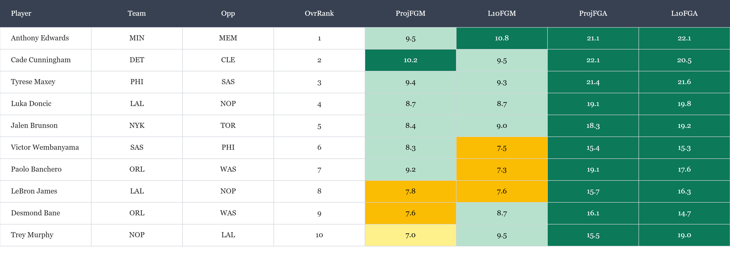
Task: Click opponent PHI for Victor Wembanyama
Action: click(x=228, y=148)
